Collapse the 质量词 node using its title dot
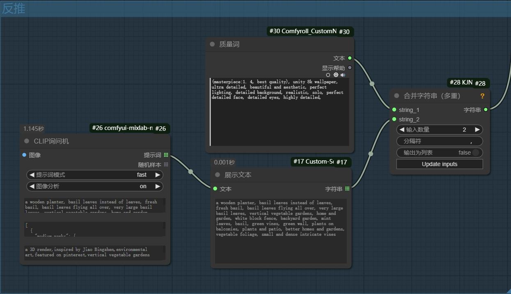511x294 pixels. pos(212,44)
